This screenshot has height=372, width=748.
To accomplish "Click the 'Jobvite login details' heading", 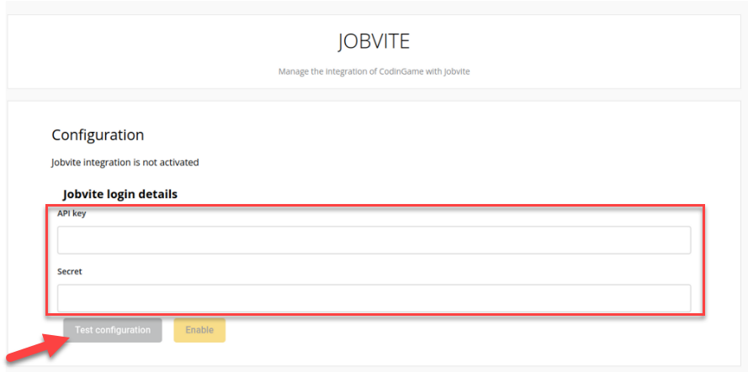I will (x=120, y=194).
